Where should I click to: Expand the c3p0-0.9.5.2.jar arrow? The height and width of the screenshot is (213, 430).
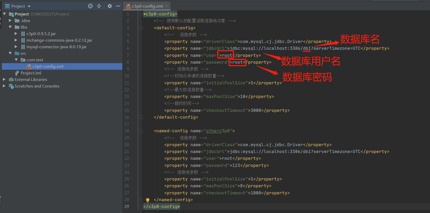(x=16, y=34)
